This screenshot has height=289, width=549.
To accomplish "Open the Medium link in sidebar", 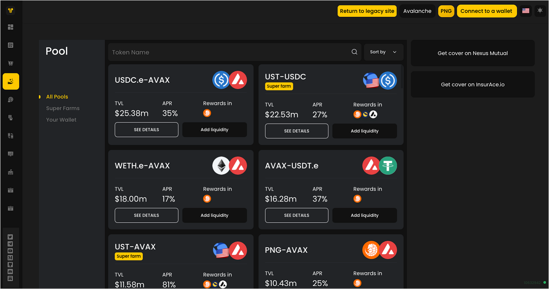I will point(11,258).
